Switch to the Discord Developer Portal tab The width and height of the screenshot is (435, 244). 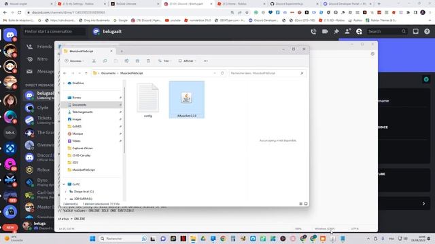[x=347, y=4]
